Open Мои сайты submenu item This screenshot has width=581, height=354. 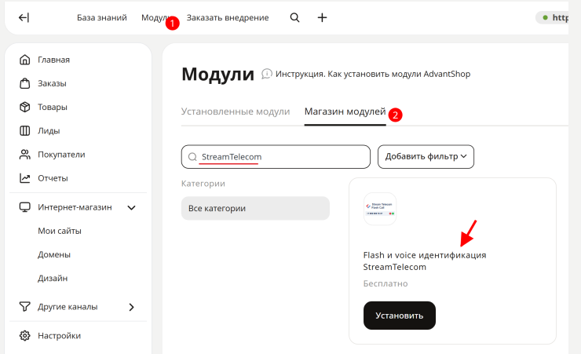(60, 231)
